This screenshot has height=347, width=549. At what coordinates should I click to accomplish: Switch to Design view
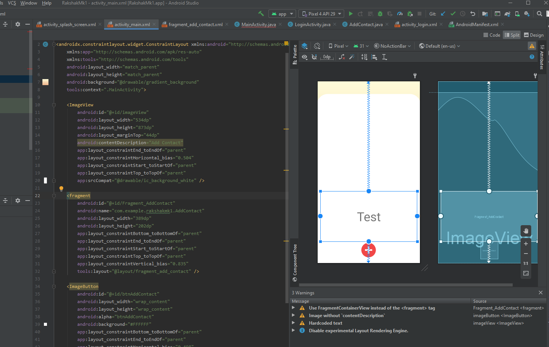click(533, 35)
